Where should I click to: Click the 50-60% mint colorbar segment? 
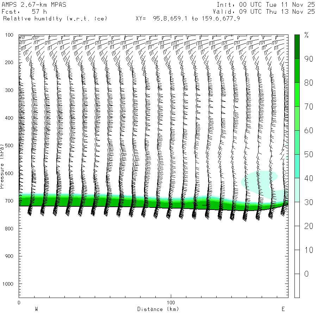[297, 142]
